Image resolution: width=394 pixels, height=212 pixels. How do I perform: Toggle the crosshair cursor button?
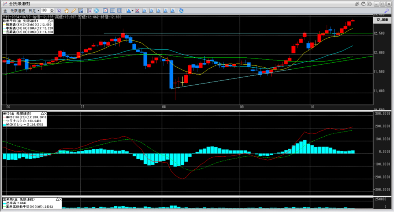coord(89,10)
